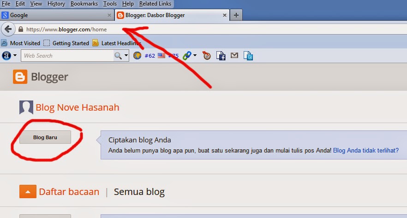Screen dimensions: 407x218
Task: Open the Blog Anda tidak terlihat? link
Action: pos(366,150)
